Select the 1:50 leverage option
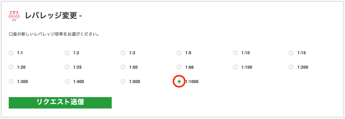Image resolution: width=345 pixels, height=119 pixels. click(x=123, y=67)
